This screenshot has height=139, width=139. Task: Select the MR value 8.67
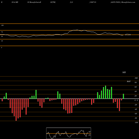(x=129, y=81)
